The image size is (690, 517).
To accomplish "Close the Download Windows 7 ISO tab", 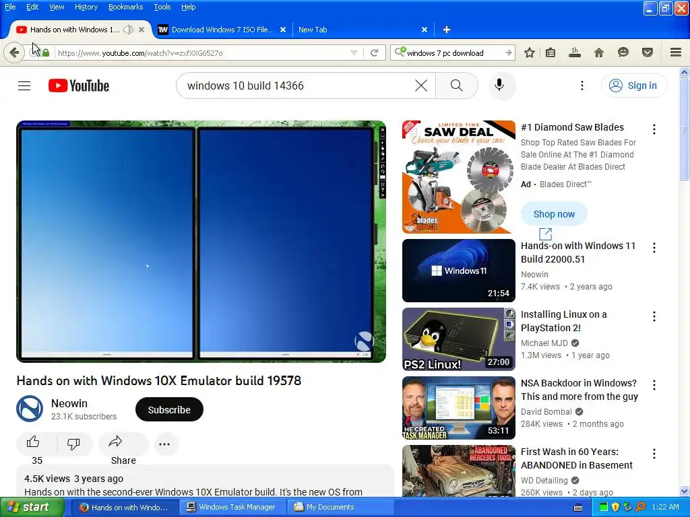I will point(283,30).
